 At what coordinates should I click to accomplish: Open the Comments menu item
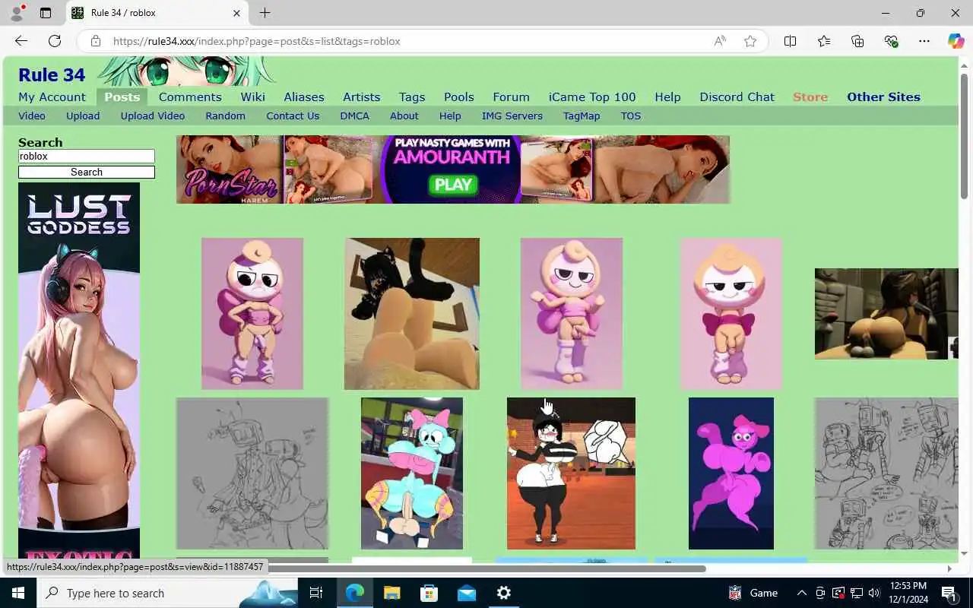pyautogui.click(x=190, y=97)
